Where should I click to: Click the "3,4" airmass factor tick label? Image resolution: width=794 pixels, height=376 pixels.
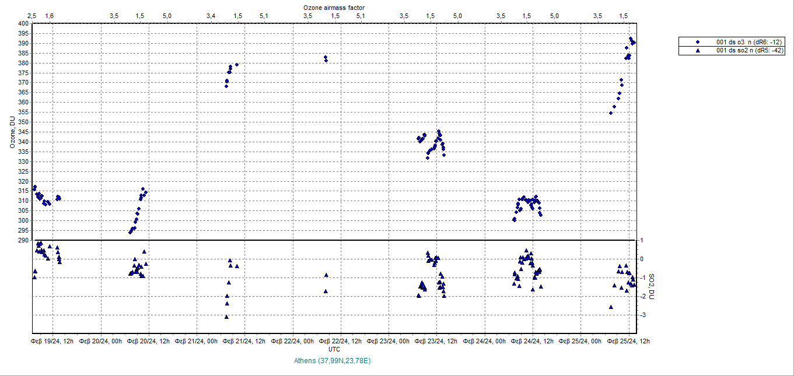point(211,15)
